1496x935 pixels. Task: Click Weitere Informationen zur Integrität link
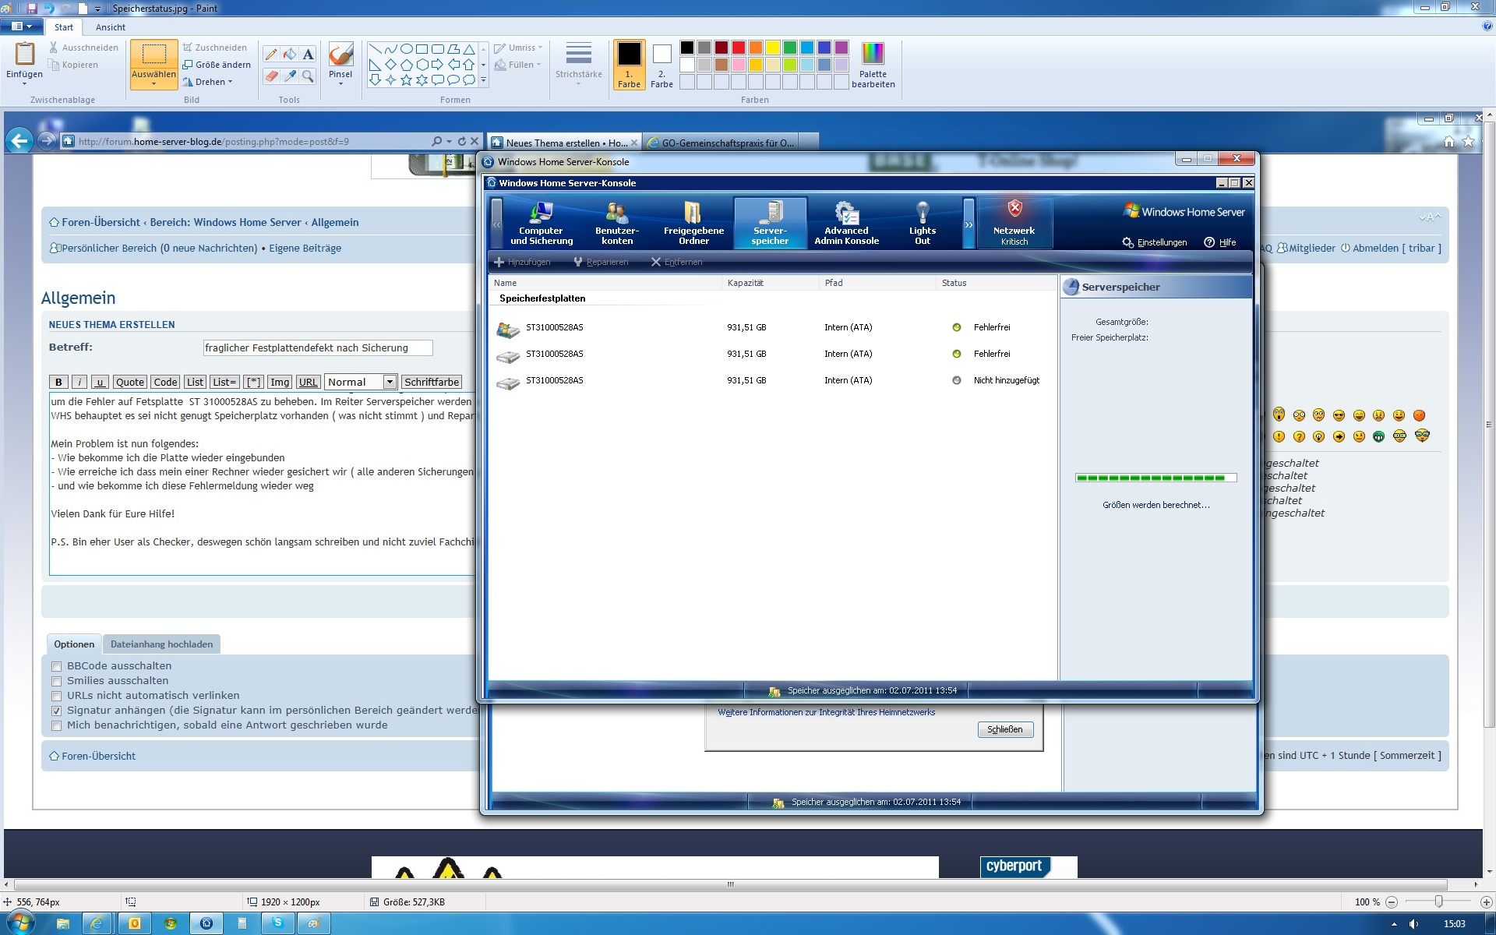826,712
